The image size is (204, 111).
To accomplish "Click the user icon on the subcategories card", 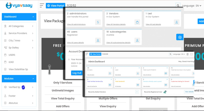I will (137, 40).
